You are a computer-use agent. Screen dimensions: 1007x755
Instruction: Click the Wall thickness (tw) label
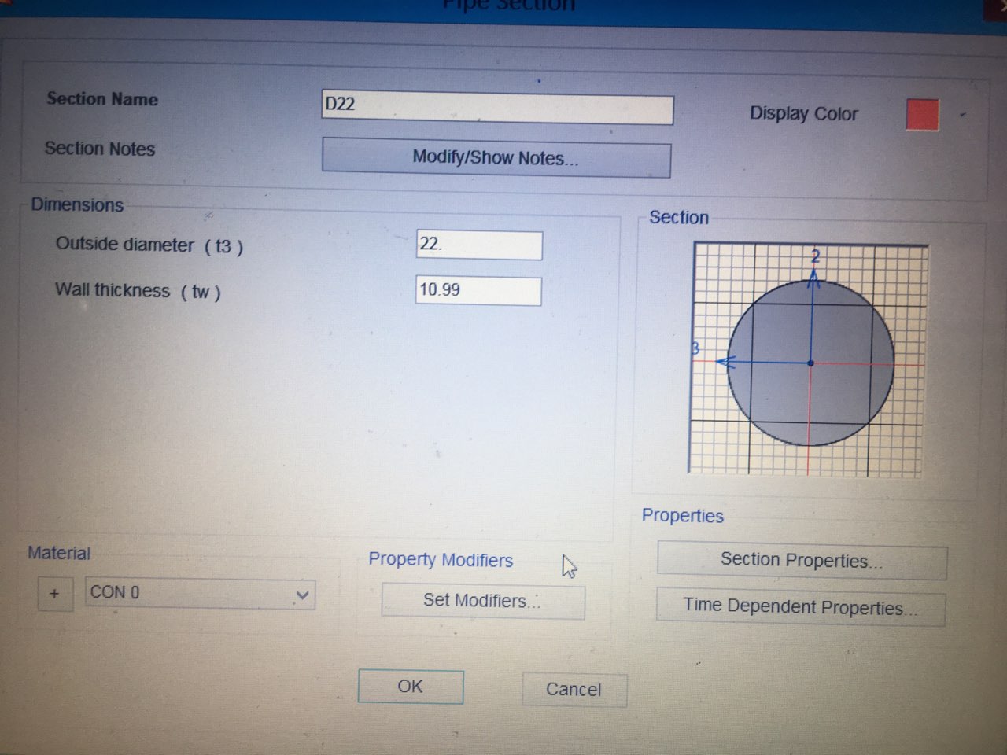[138, 291]
